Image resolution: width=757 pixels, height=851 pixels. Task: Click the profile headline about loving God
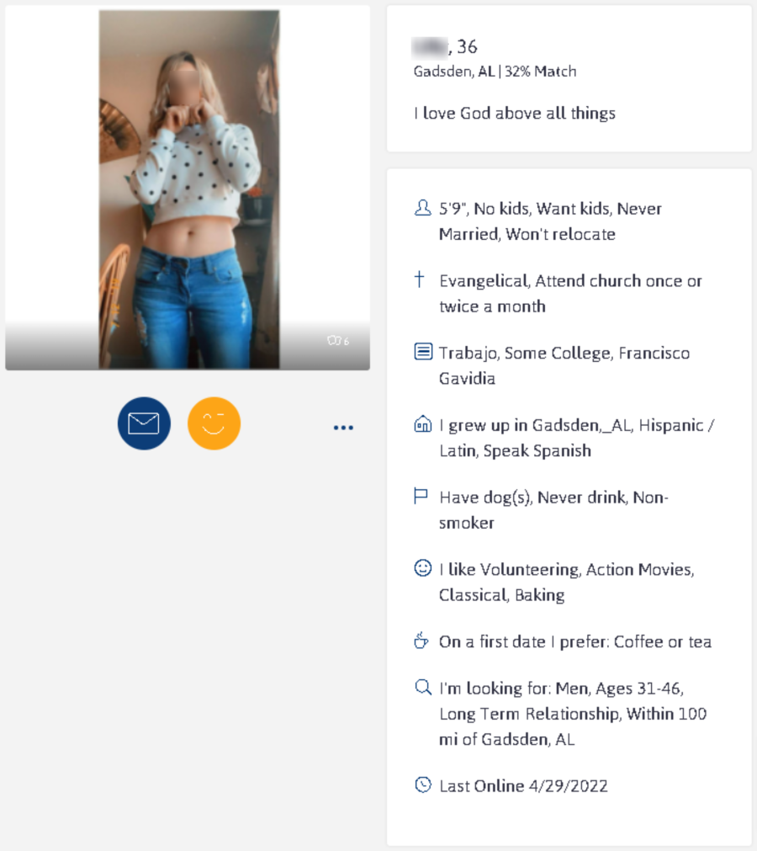coord(514,113)
